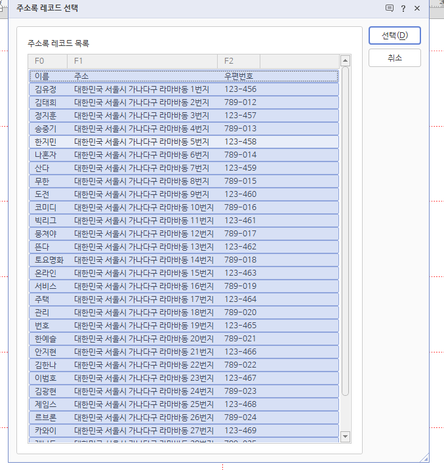Viewport: 444px width, 470px height.
Task: Select the 김한나 record row
Action: [184, 365]
